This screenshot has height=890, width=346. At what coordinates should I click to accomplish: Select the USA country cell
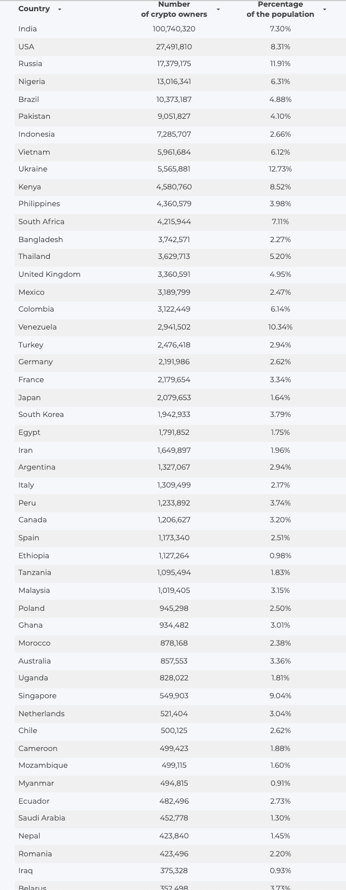tap(26, 47)
